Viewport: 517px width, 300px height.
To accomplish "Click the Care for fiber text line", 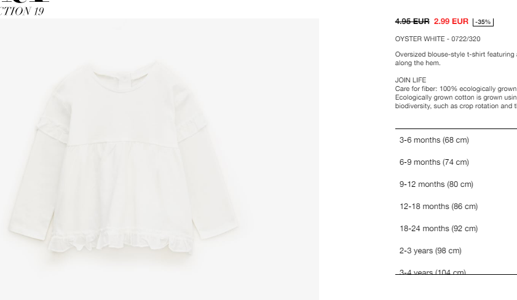I will [x=456, y=89].
